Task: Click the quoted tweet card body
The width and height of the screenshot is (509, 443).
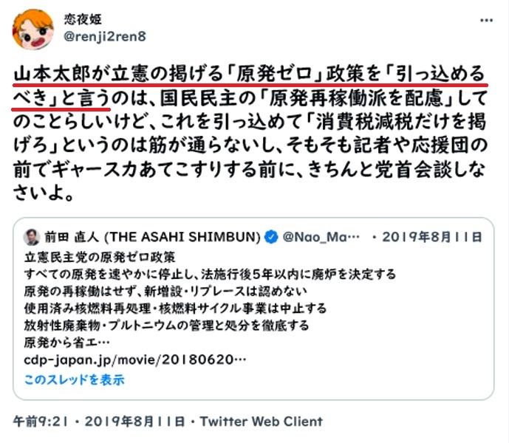Action: point(253,309)
